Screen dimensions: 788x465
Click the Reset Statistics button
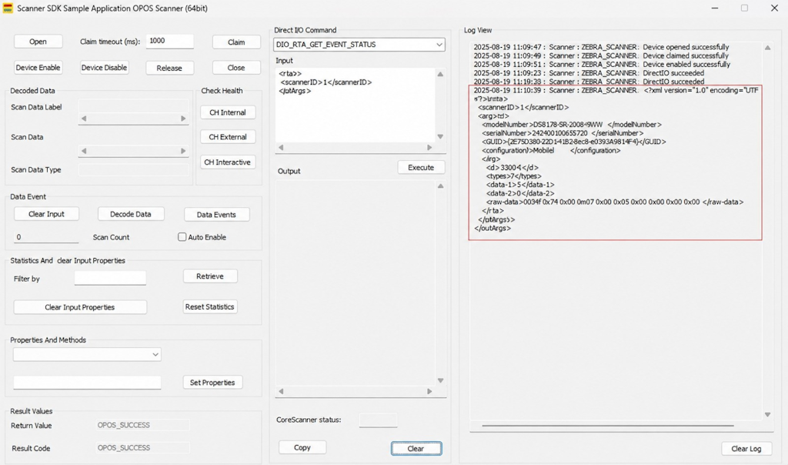(x=210, y=306)
